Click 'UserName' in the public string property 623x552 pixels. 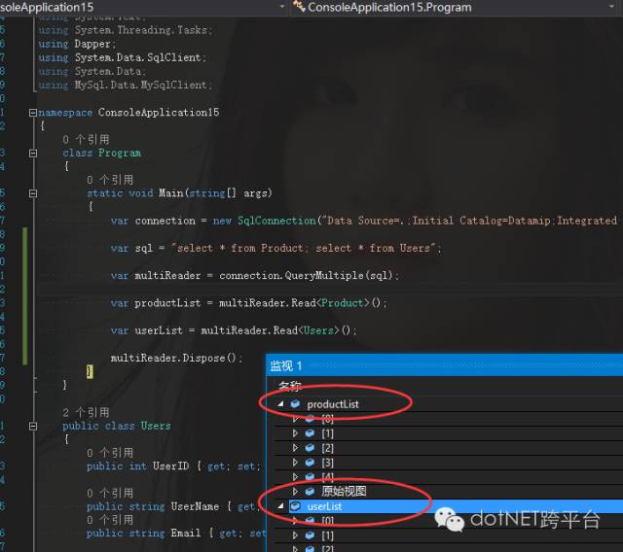click(x=195, y=506)
